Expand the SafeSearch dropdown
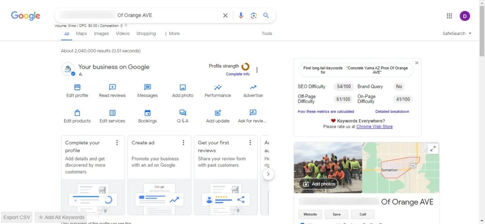 [457, 33]
